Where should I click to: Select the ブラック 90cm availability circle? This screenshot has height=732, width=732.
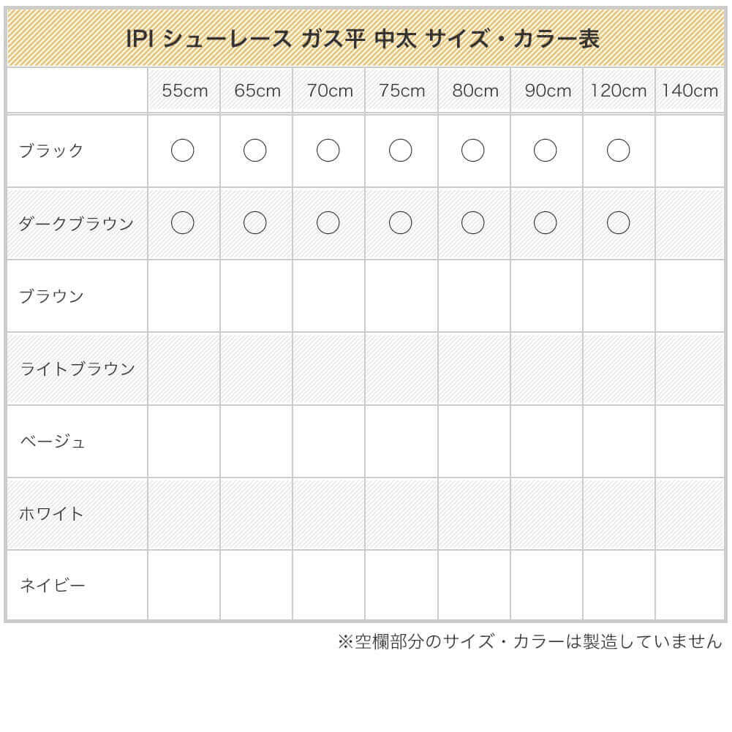[x=546, y=151]
